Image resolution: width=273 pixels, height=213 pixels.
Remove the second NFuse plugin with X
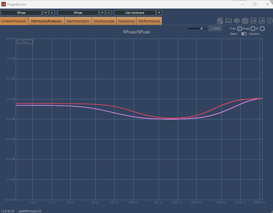108,13
